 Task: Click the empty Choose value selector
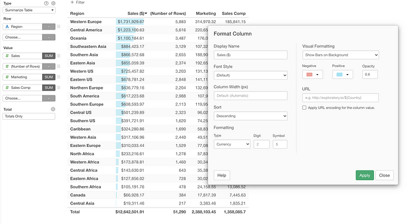(x=23, y=98)
